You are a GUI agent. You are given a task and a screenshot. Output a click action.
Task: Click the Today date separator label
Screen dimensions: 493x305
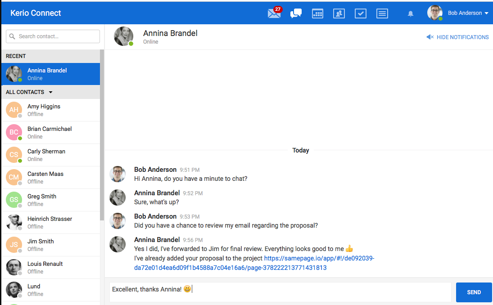pos(301,150)
